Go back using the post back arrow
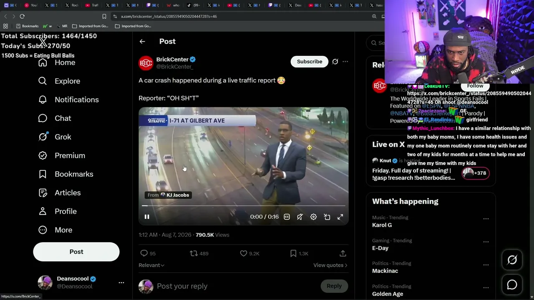The image size is (534, 300). (142, 41)
